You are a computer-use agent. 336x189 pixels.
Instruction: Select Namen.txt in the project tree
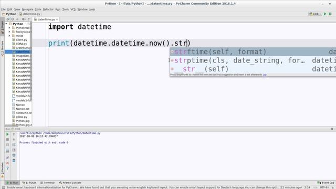pyautogui.click(x=21, y=109)
